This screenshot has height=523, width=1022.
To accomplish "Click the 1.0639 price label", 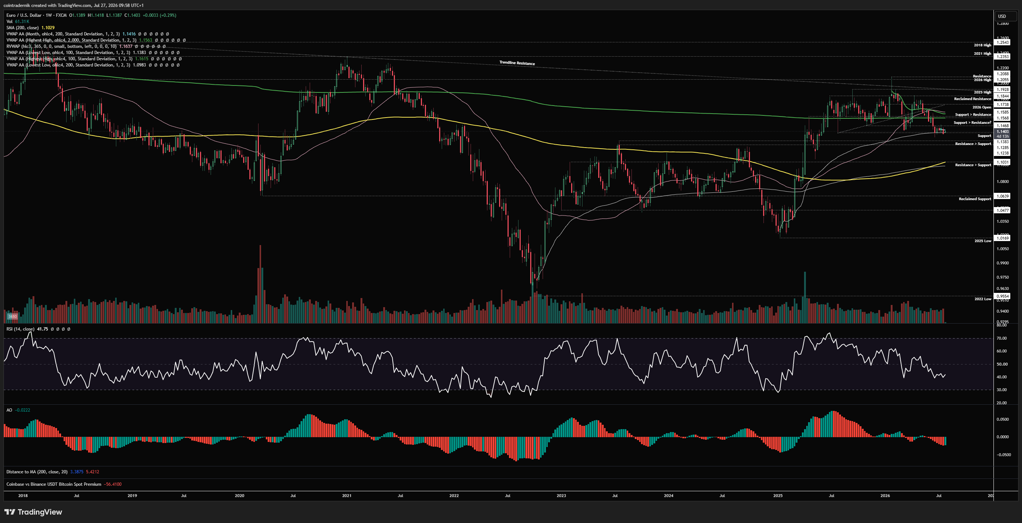I will click(x=1003, y=196).
